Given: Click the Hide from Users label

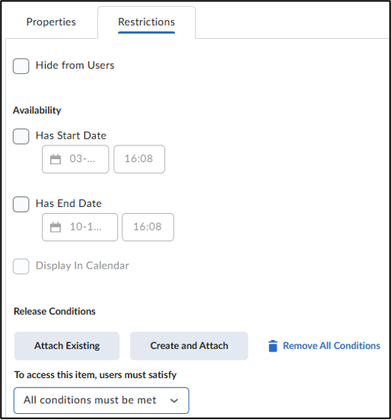Looking at the screenshot, I should point(75,65).
